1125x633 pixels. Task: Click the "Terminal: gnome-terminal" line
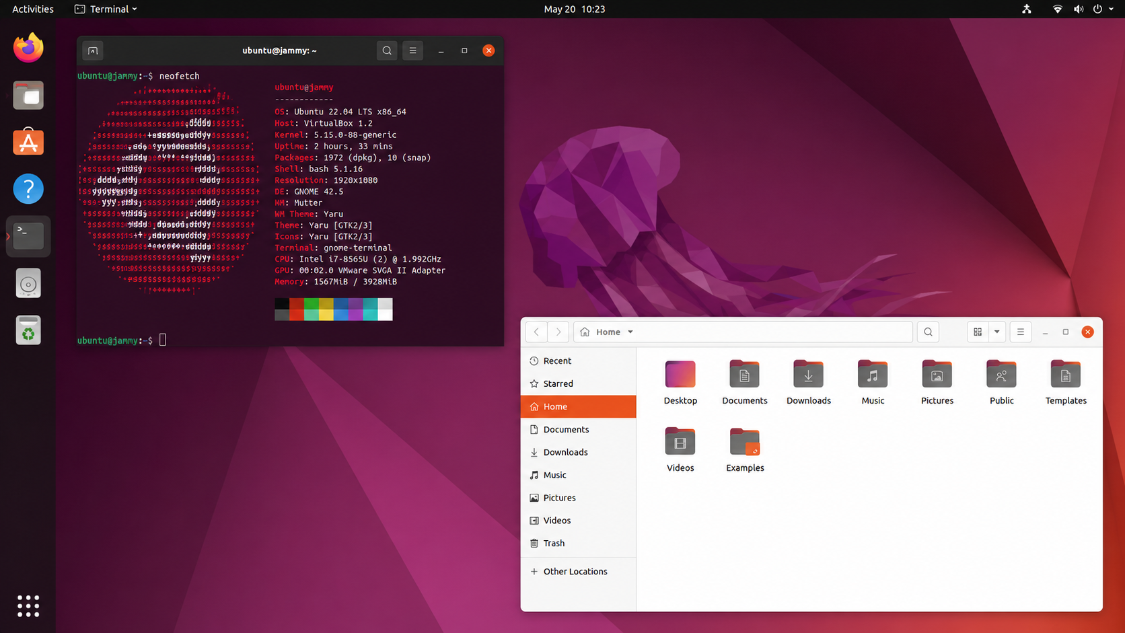pyautogui.click(x=333, y=248)
